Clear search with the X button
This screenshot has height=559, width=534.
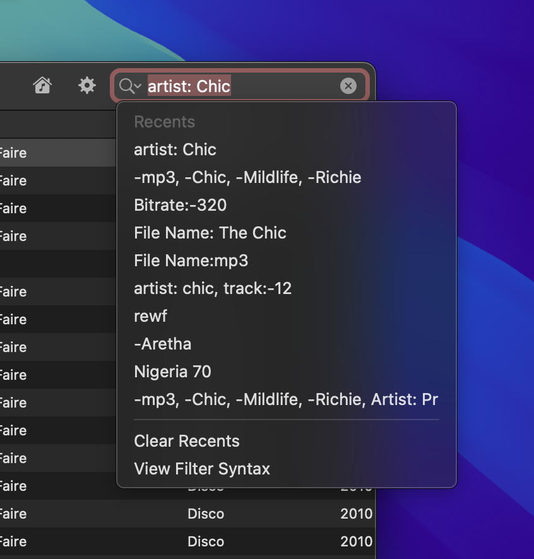pos(348,86)
